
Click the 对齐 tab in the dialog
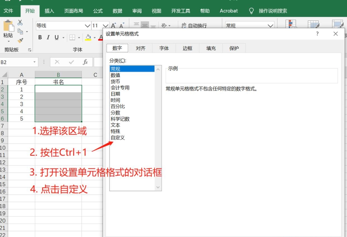140,48
